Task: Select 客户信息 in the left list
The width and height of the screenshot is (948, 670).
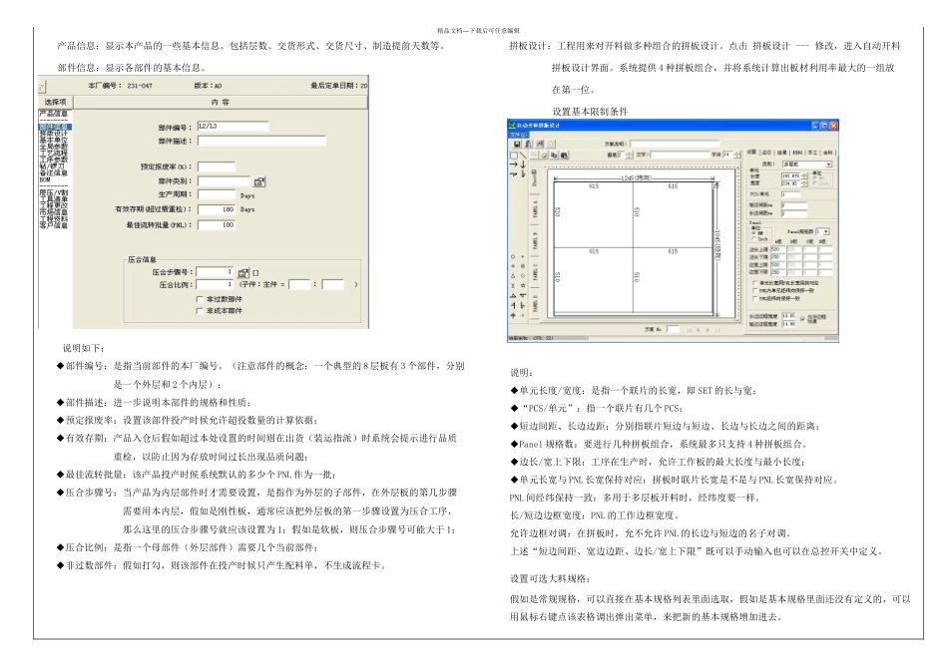Action: pos(53,225)
